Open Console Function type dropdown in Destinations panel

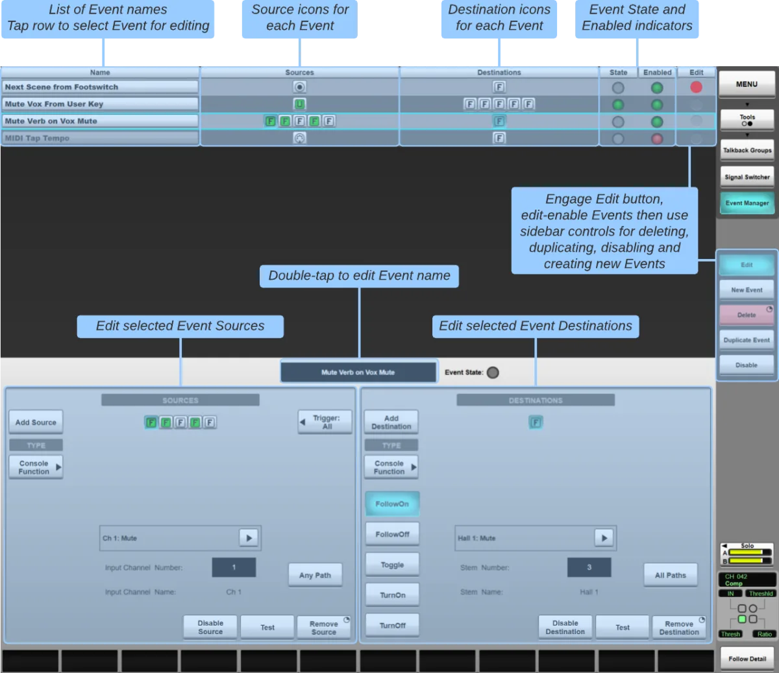click(391, 467)
